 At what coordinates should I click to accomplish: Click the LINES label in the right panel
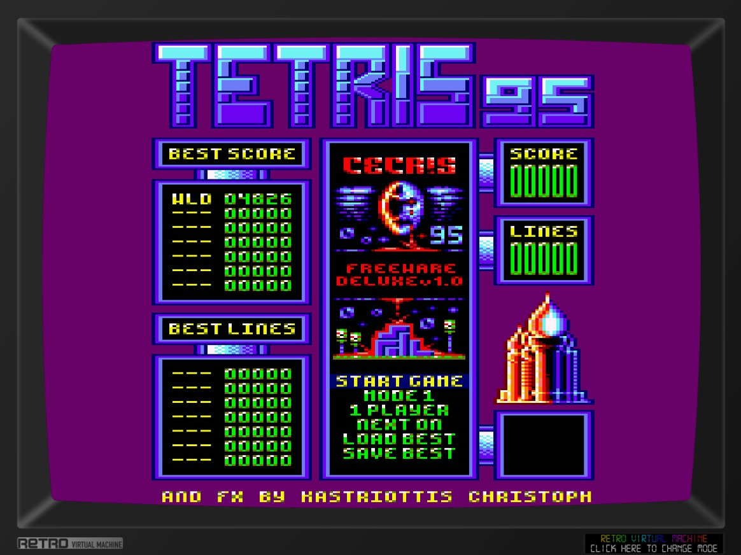point(544,232)
